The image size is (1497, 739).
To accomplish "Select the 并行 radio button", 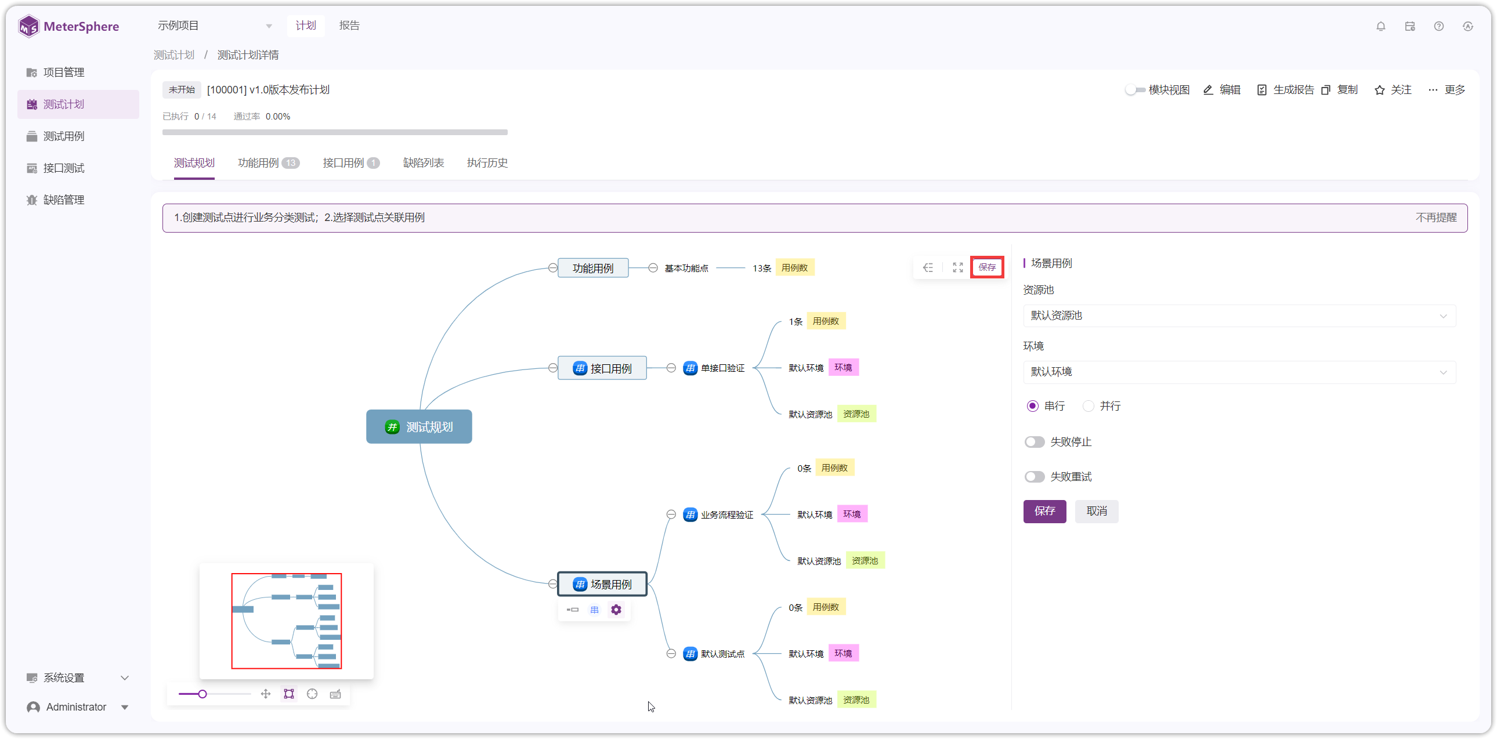I will click(1088, 405).
